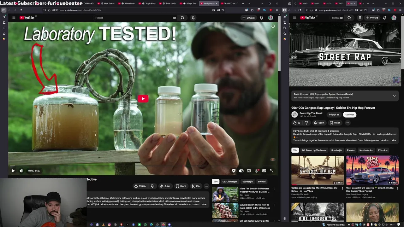The height and width of the screenshot is (227, 404).
Task: Save the right video with Uložit
Action: click(x=335, y=123)
